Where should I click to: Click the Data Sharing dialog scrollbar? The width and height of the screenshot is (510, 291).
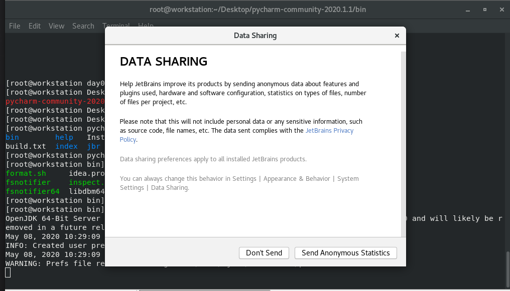[403, 144]
